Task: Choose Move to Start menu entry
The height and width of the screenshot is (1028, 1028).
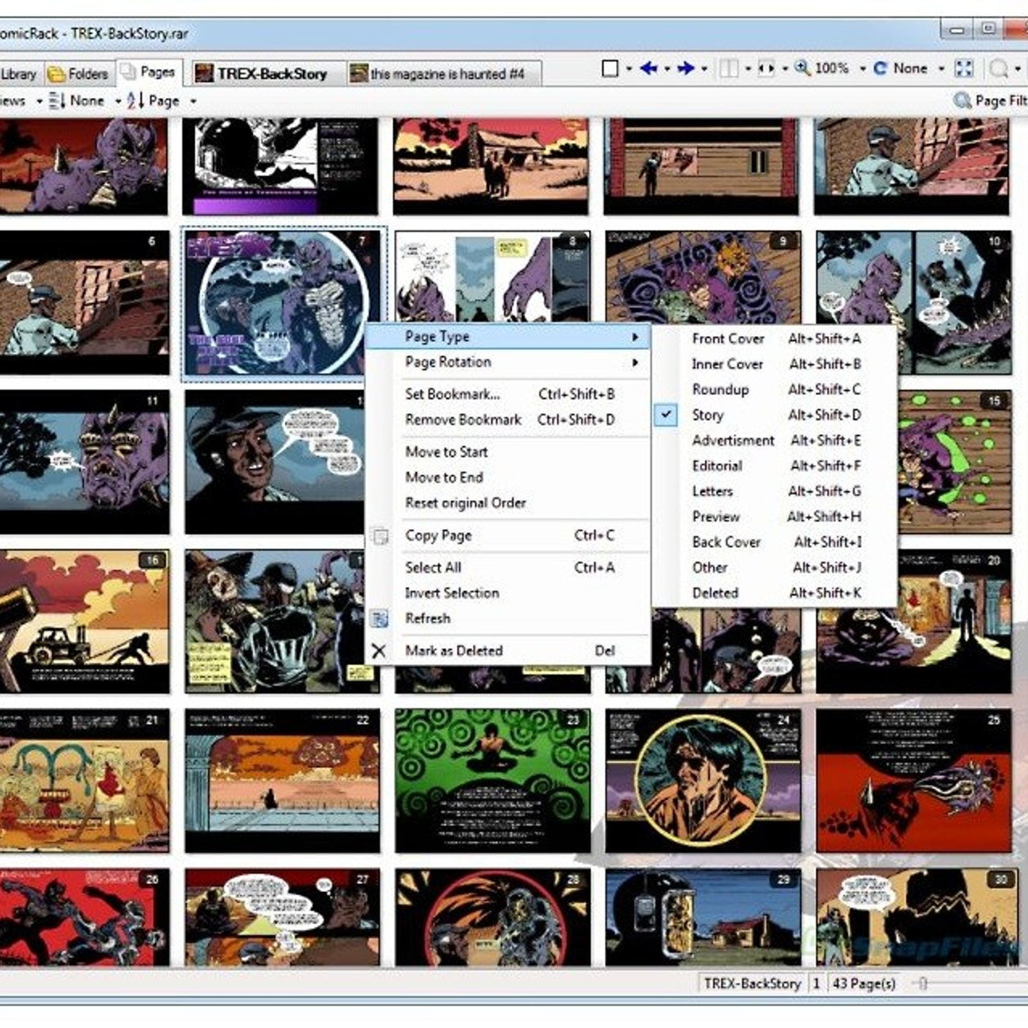Action: (508, 452)
